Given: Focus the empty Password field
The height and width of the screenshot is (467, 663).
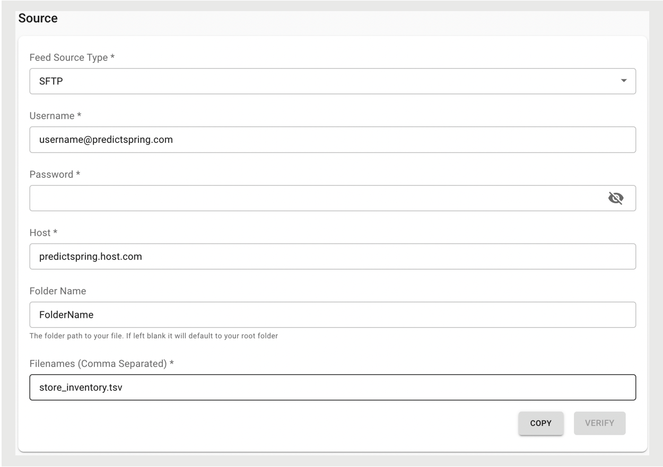Looking at the screenshot, I should [x=333, y=198].
